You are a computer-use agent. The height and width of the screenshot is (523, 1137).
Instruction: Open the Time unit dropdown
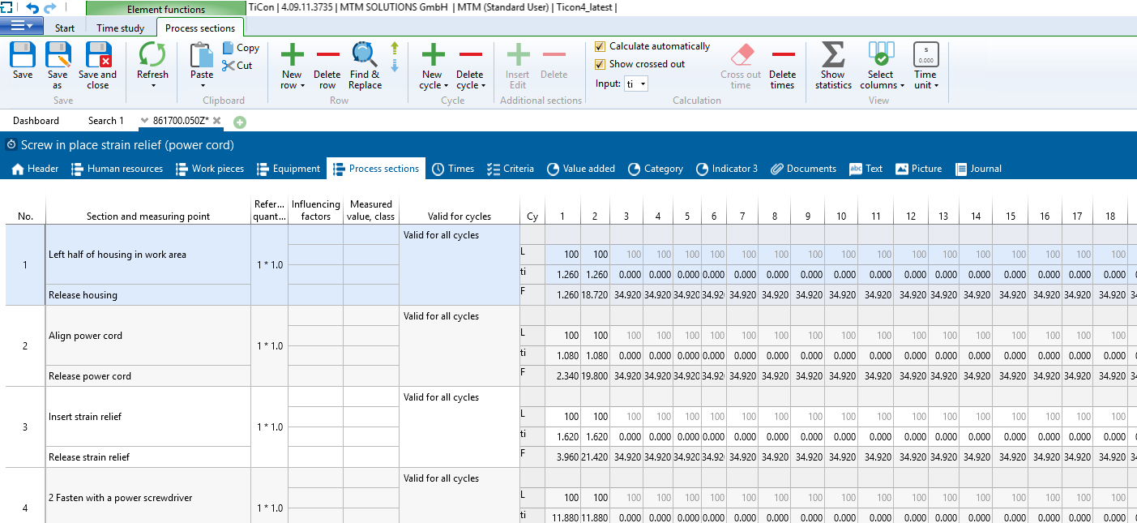925,85
